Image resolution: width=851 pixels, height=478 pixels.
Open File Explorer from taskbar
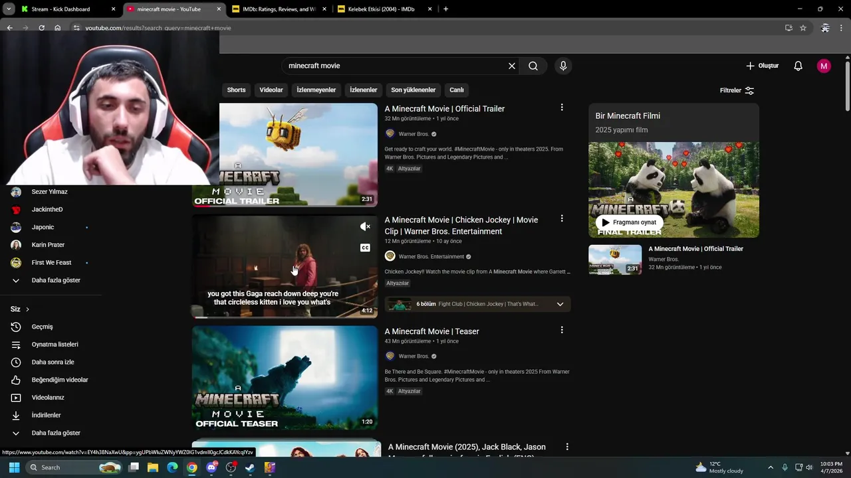point(153,467)
